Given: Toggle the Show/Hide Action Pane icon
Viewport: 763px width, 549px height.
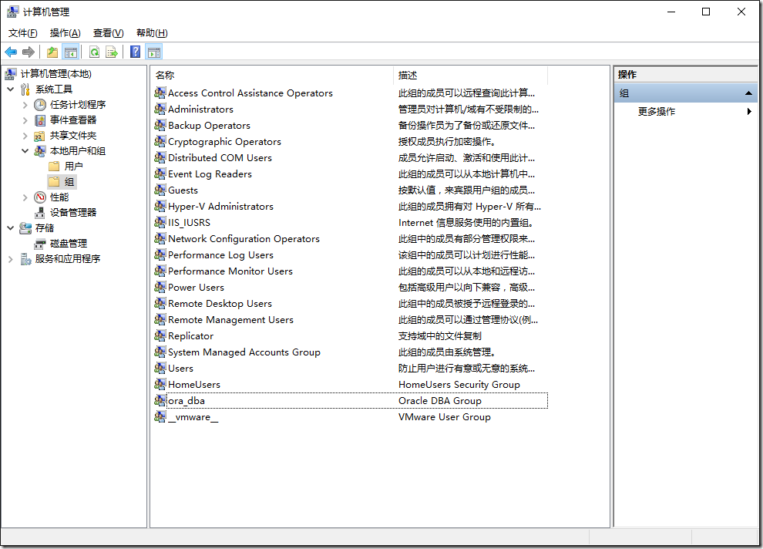Looking at the screenshot, I should pos(154,52).
